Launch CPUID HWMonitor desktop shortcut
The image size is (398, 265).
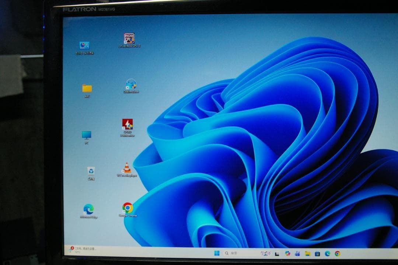127,125
